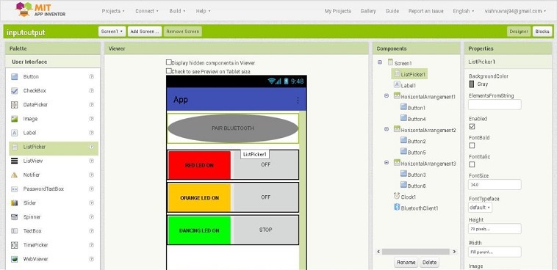Click the Gray BackgroundColor swatch
This screenshot has width=557, height=270.
coord(472,84)
